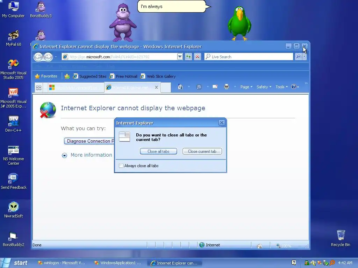Open the Help question mark menu
This screenshot has height=268, width=358.
click(295, 87)
